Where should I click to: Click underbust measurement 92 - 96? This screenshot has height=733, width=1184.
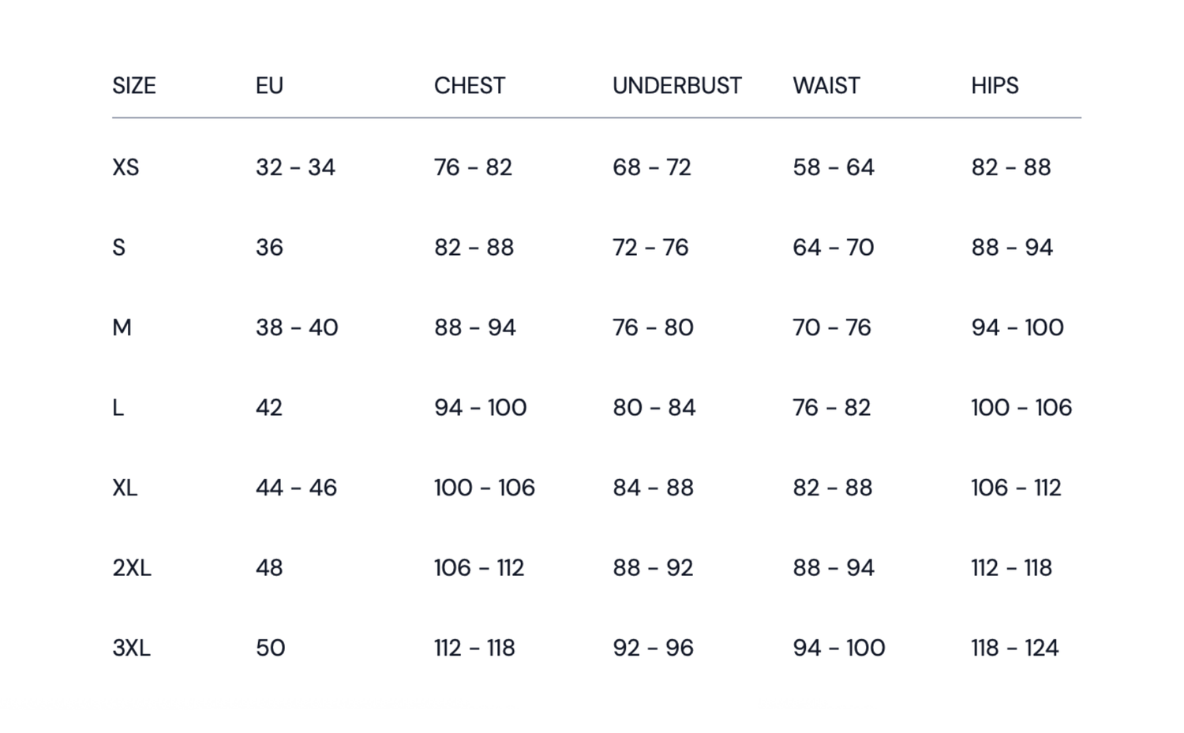653,648
